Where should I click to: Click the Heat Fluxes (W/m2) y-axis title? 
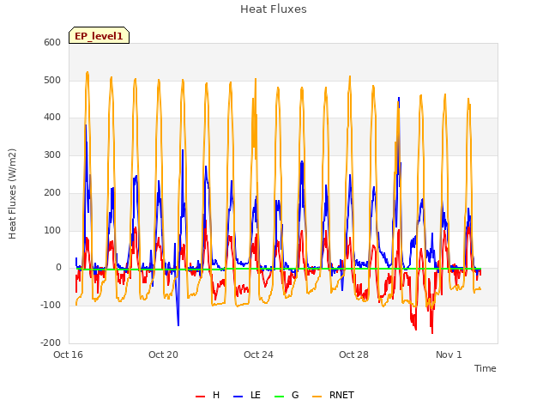click(12, 194)
